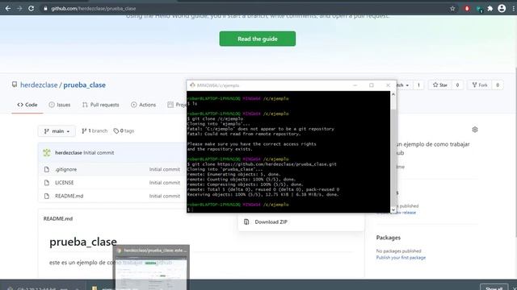Maximize the MINGW64 terminal window

(x=372, y=85)
